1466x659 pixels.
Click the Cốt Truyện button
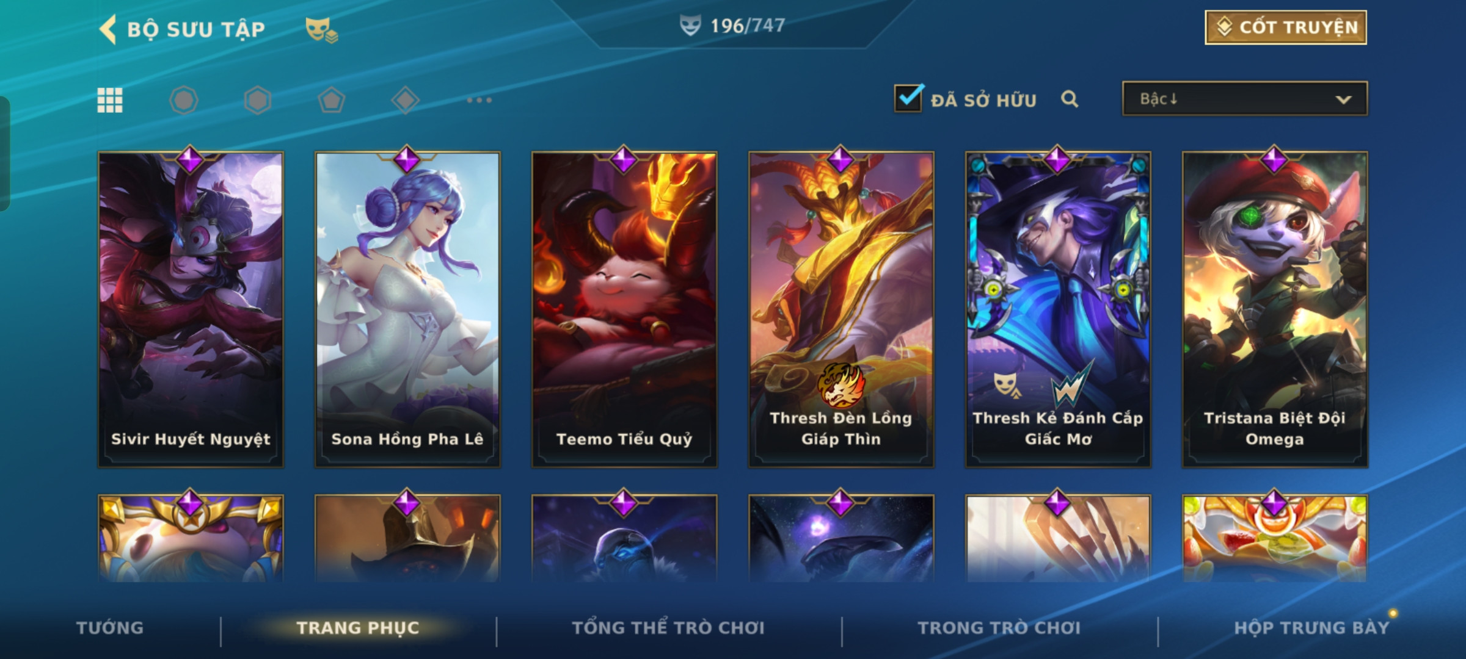point(1286,27)
